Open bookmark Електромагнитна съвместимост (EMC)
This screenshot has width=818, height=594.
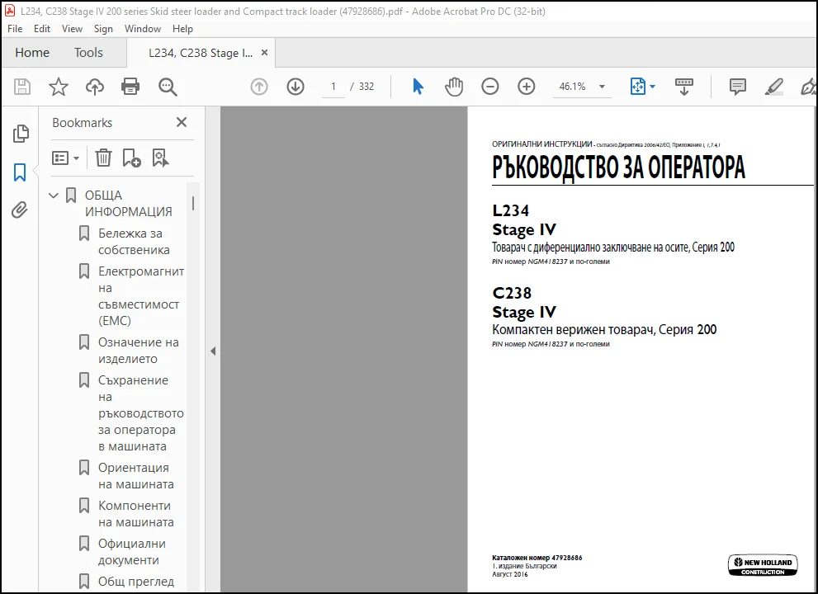tap(141, 295)
